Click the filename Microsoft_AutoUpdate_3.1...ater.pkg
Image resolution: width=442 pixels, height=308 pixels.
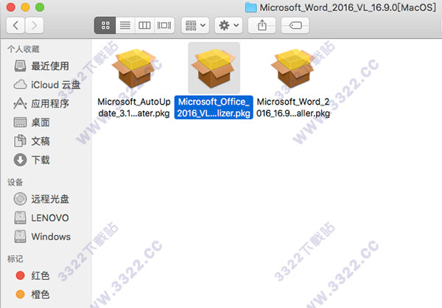(x=134, y=108)
